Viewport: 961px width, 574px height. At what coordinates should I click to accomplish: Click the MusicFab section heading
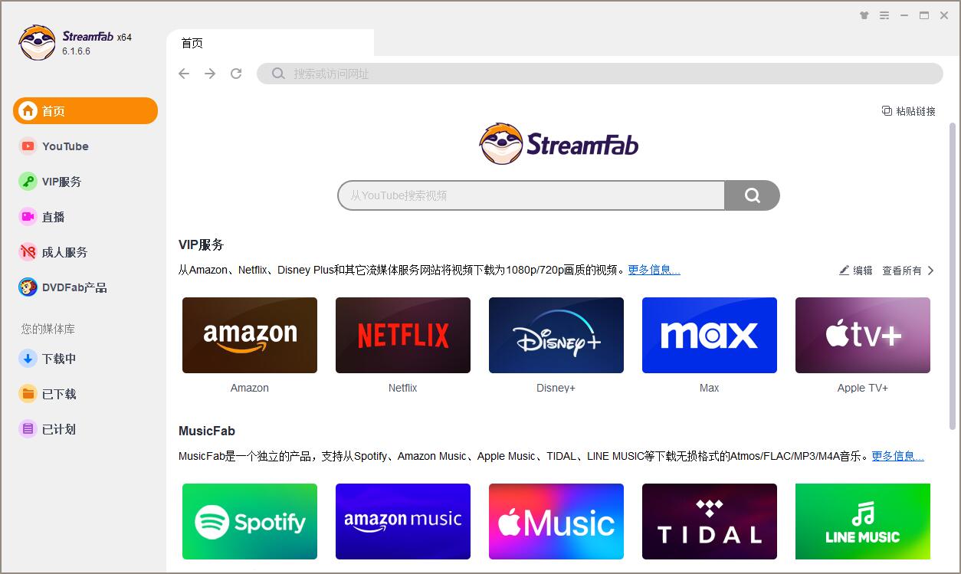point(207,431)
